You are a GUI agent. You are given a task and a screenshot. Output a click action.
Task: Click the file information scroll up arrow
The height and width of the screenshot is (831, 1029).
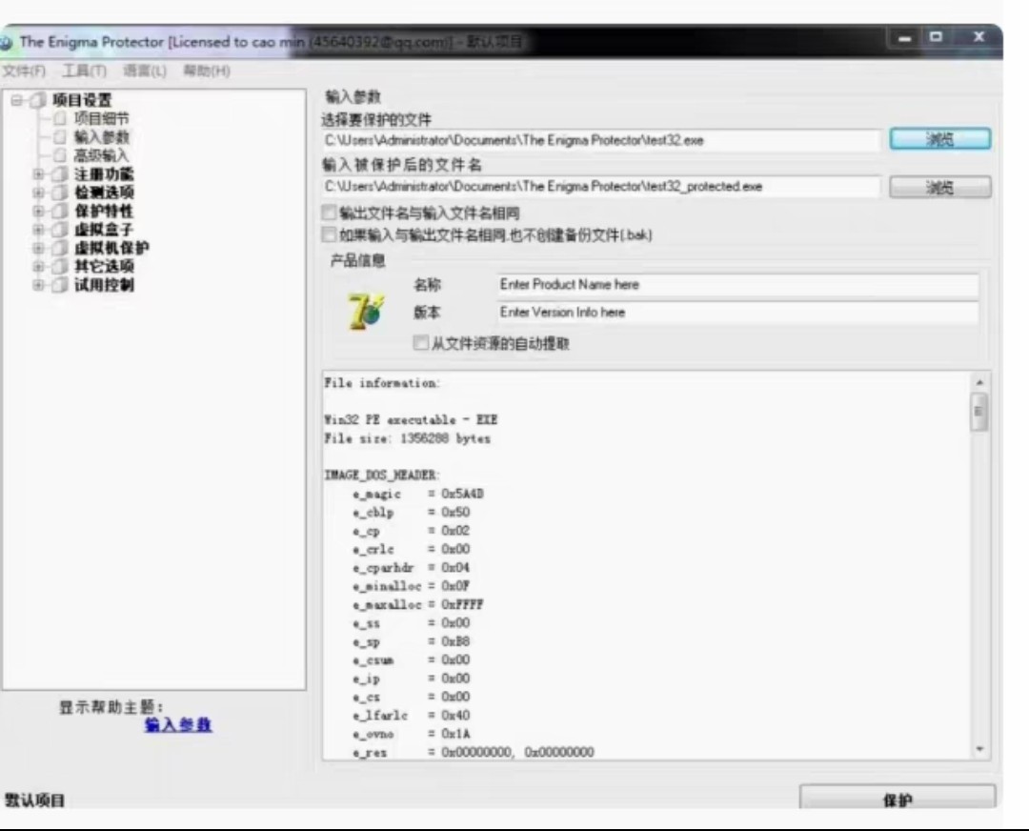point(979,382)
